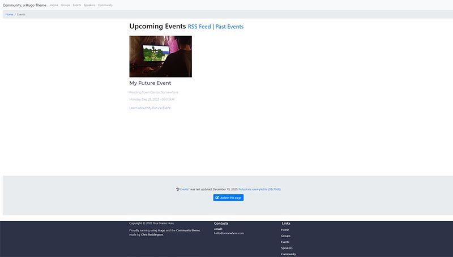View the Past Events link

[229, 27]
